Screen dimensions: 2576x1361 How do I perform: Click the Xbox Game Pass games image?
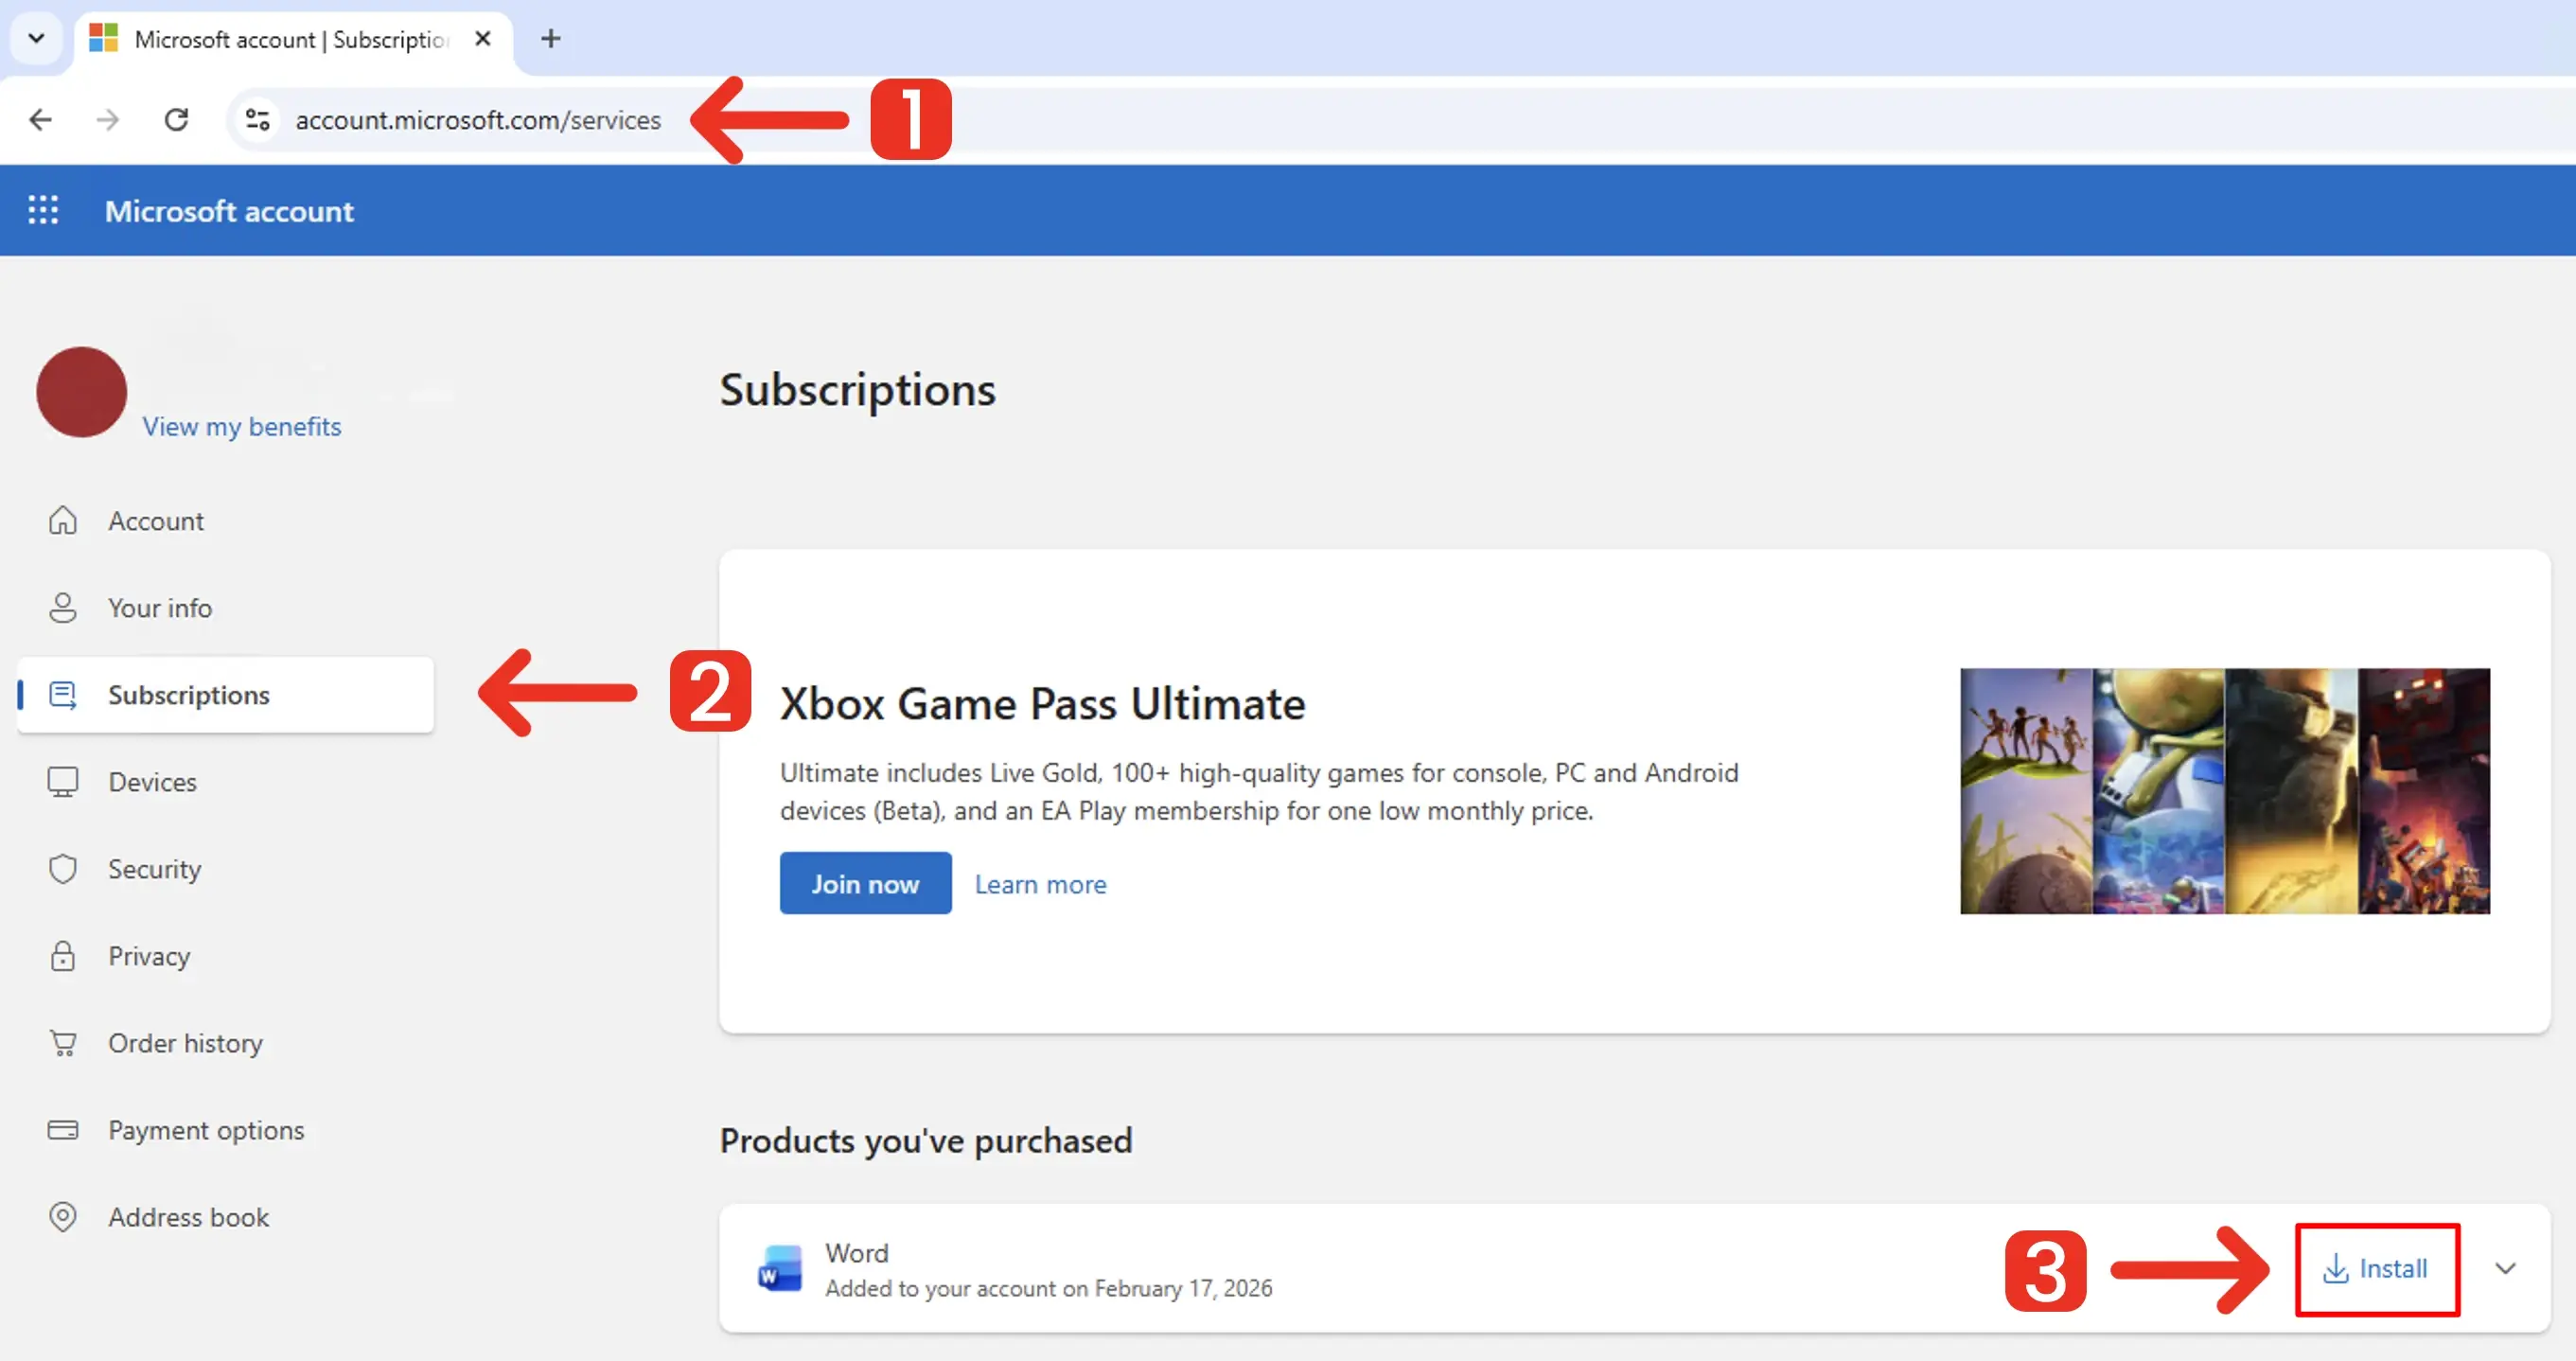pos(2224,790)
